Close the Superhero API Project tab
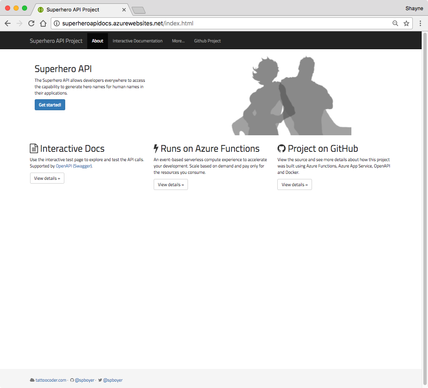This screenshot has height=388, width=428. pos(124,10)
